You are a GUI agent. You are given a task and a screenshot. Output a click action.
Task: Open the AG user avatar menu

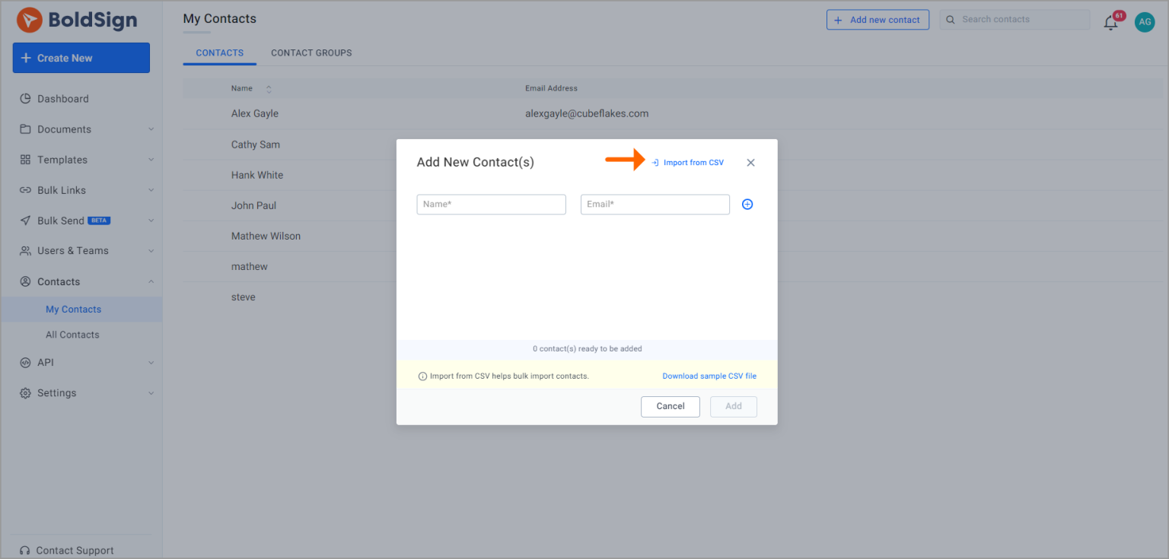pyautogui.click(x=1144, y=22)
